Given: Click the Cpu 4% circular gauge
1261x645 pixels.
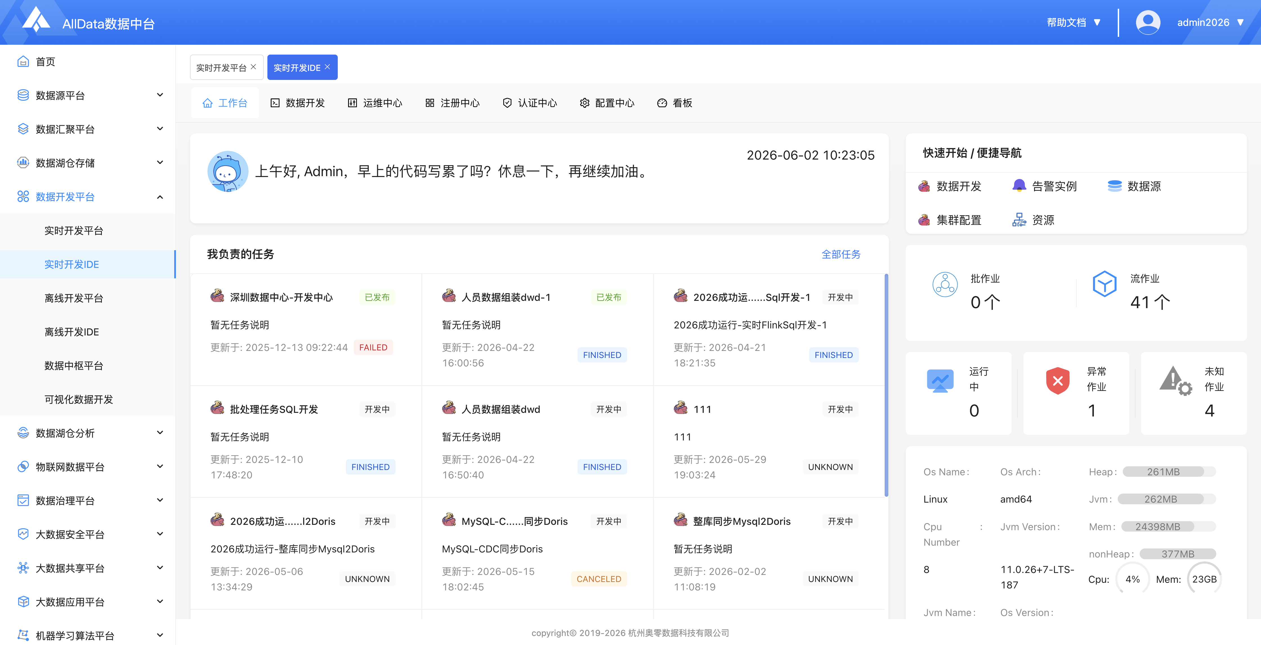Looking at the screenshot, I should tap(1132, 579).
